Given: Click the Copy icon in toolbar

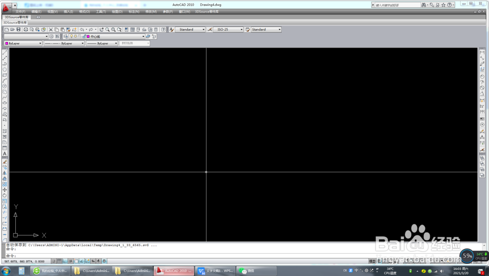Looking at the screenshot, I should 56,30.
